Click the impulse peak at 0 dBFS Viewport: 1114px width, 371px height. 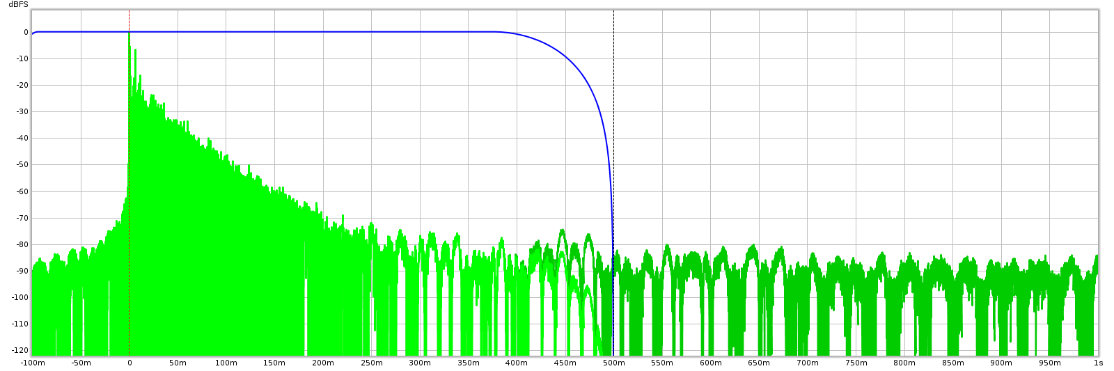click(129, 33)
